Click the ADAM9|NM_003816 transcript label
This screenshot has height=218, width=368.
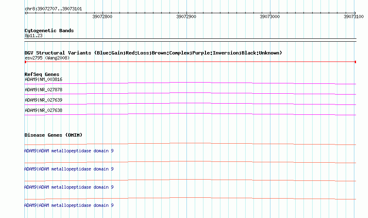click(x=43, y=79)
